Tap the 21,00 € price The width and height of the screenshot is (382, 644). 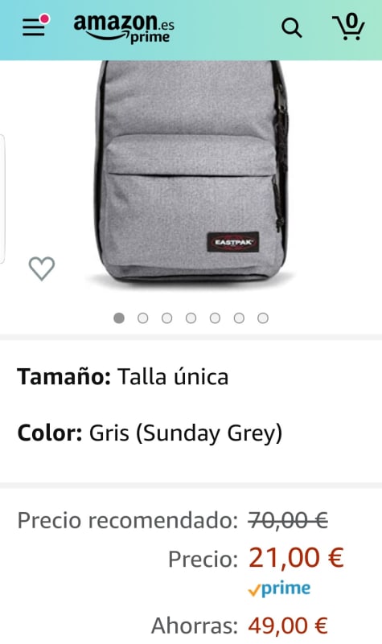point(296,558)
